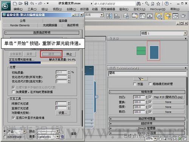Screen dimensions: 189x142
Task: Toggle the 置换 map enable checkbox
Action: coord(150,102)
